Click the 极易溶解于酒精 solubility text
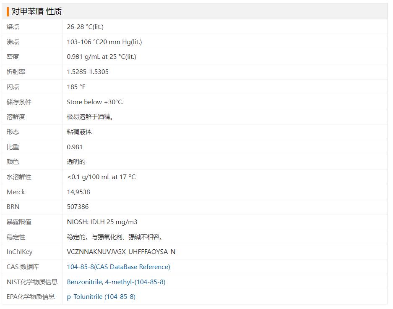Viewport: 393px width, 309px height. pos(90,117)
